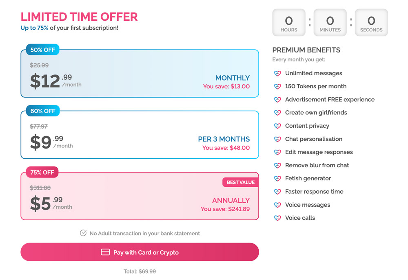Click the heart icon by Advertisement FREE experience
Image resolution: width=408 pixels, height=280 pixels.
point(278,99)
